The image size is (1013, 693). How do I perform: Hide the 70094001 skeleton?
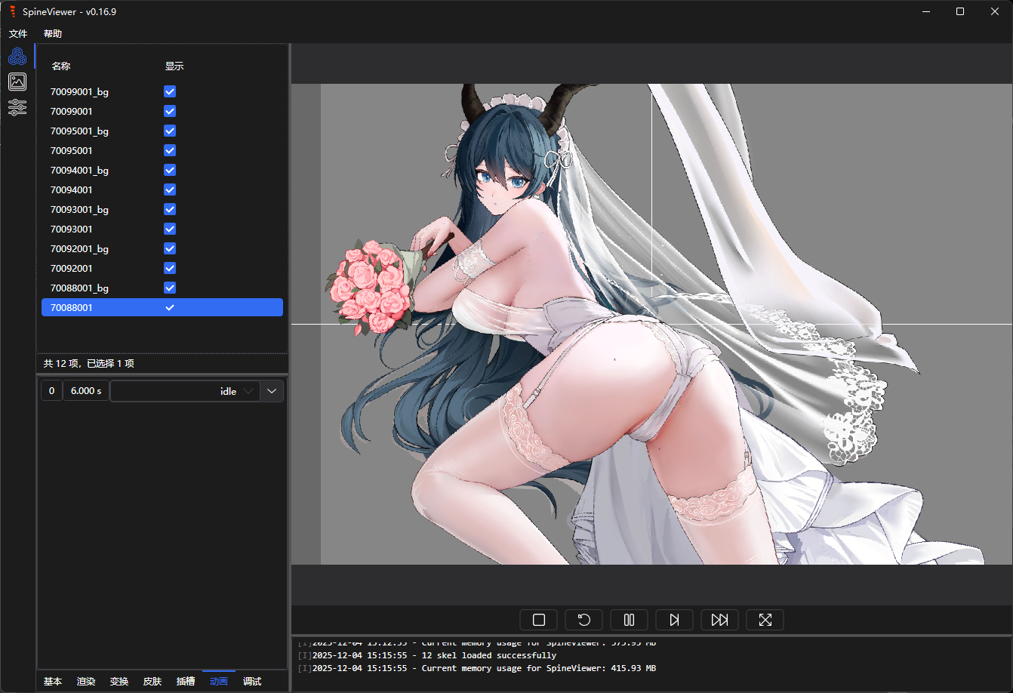pyautogui.click(x=170, y=189)
